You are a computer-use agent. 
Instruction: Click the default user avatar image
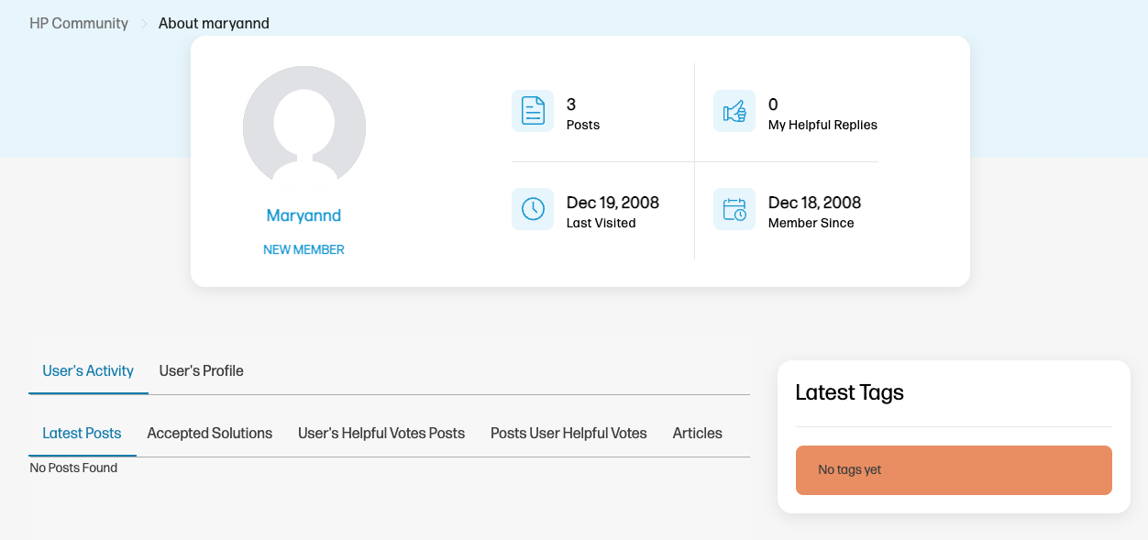(x=304, y=127)
